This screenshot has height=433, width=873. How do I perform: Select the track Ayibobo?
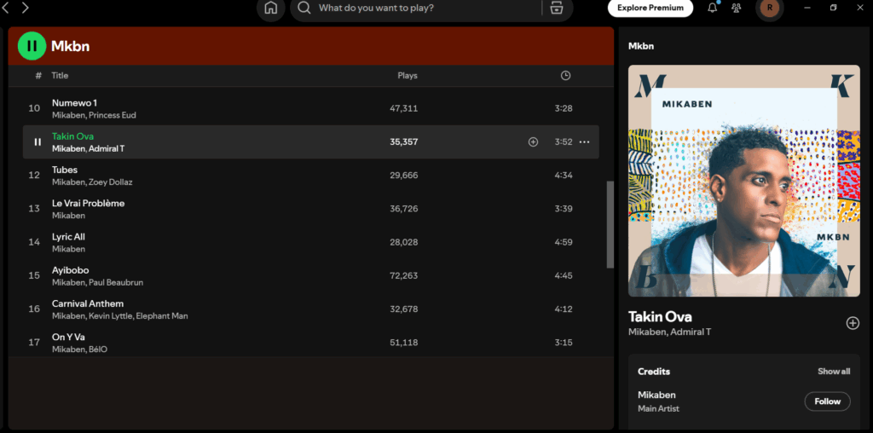click(x=70, y=270)
